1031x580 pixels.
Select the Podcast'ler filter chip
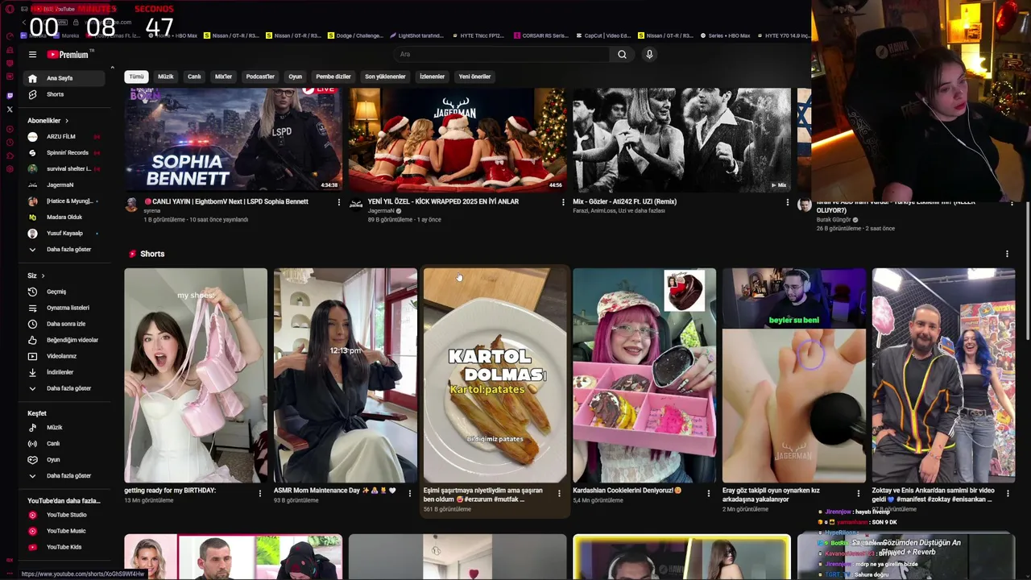pyautogui.click(x=260, y=77)
